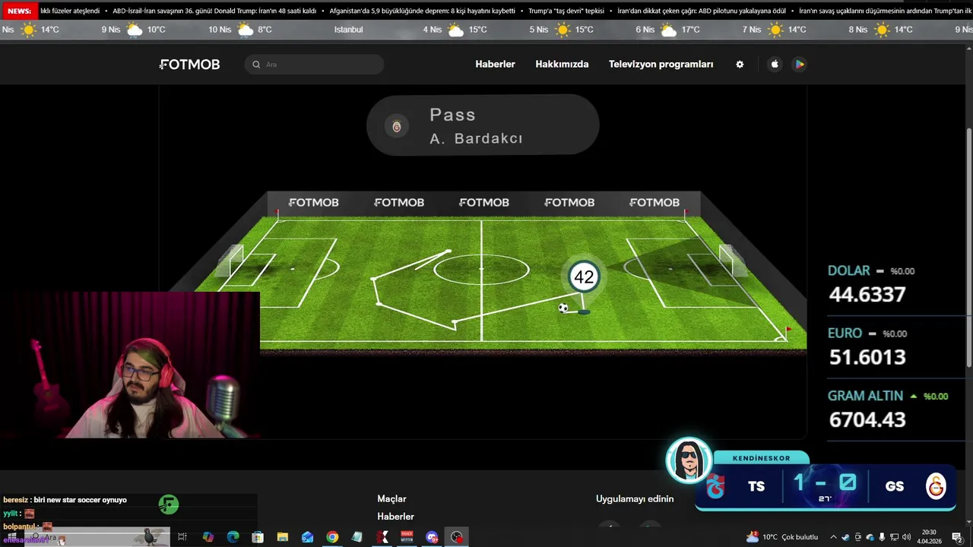Open network settings from the tray
The image size is (973, 547).
[x=894, y=537]
